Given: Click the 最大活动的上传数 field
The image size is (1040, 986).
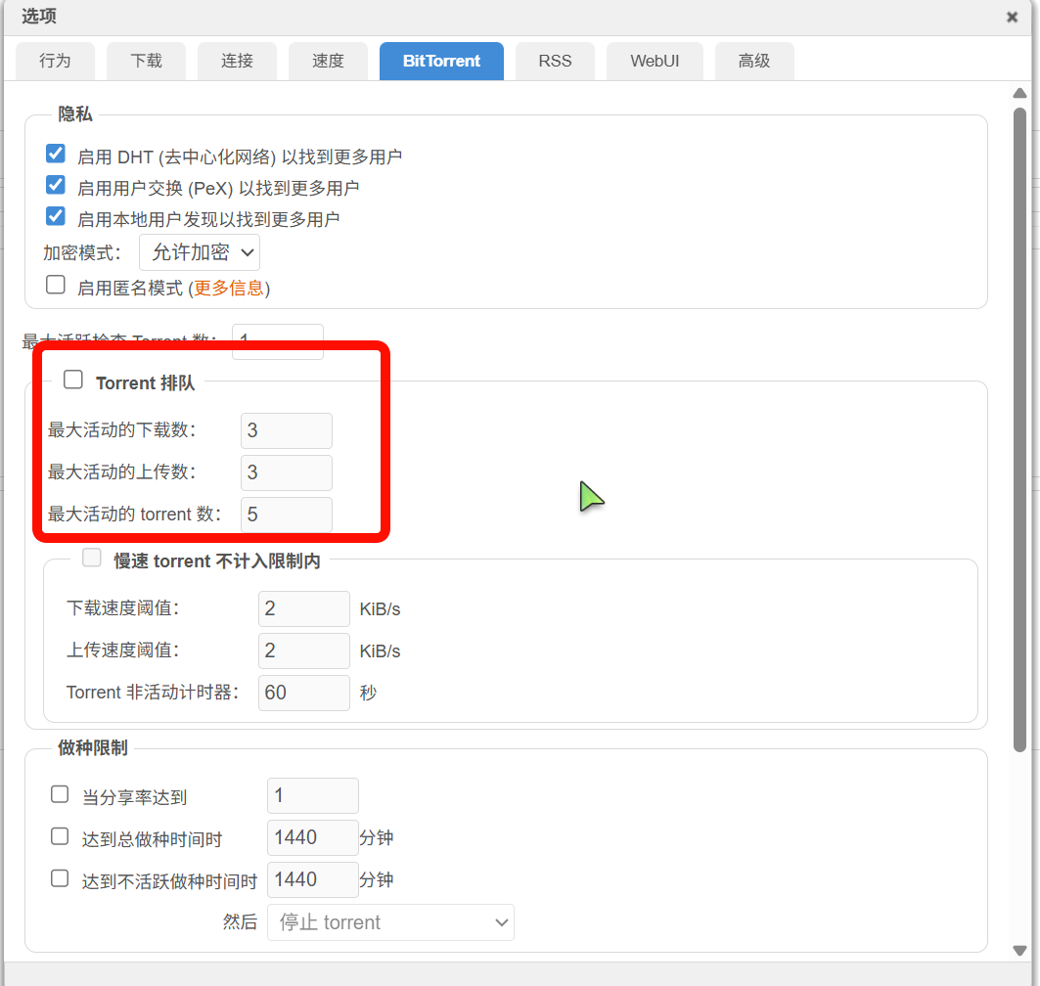Looking at the screenshot, I should [x=287, y=472].
